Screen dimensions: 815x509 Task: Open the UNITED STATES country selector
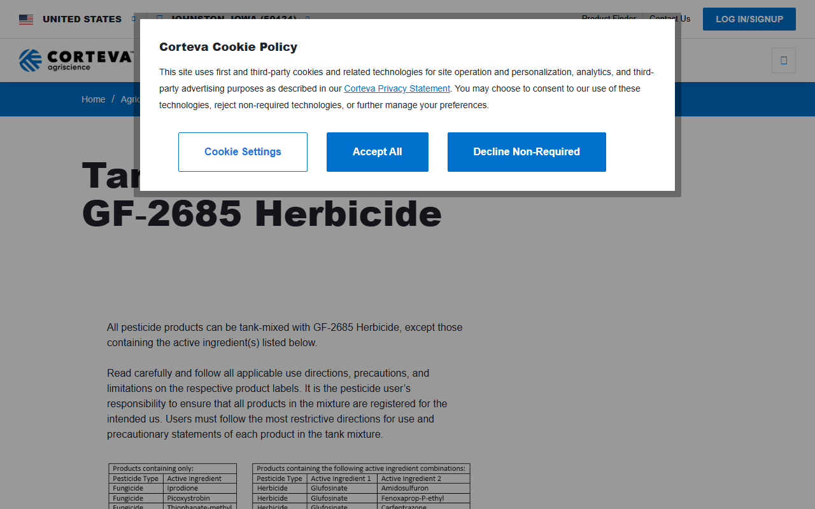click(x=82, y=19)
